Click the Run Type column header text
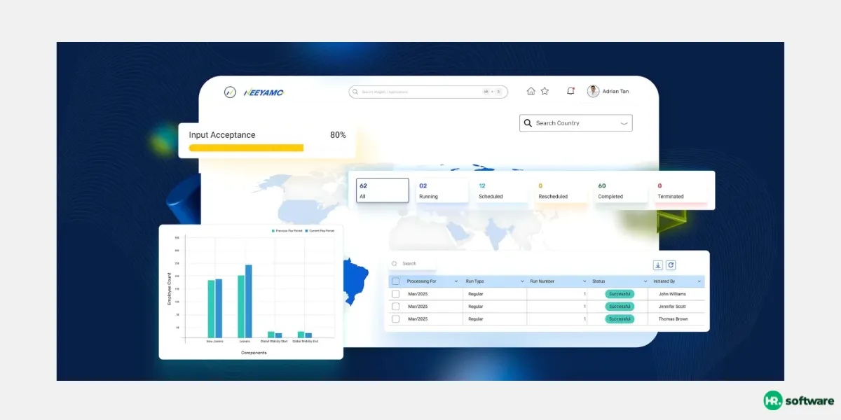Image resolution: width=841 pixels, height=420 pixels. [474, 281]
